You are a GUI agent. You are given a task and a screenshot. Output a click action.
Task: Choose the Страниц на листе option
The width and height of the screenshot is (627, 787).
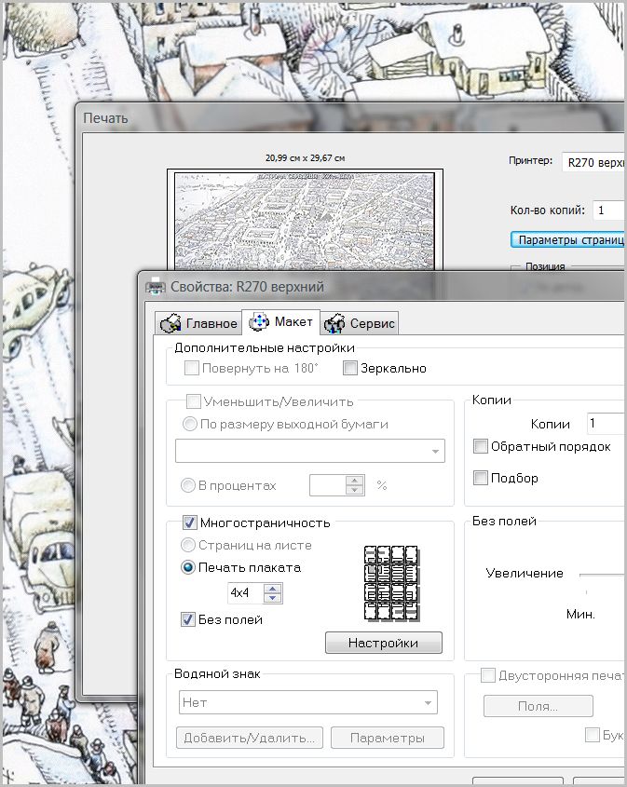188,545
